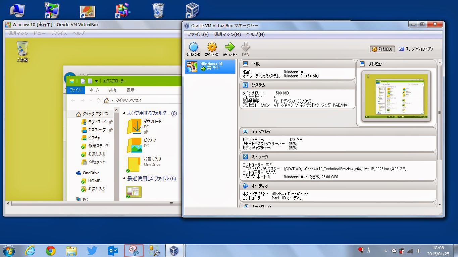
Task: Open 仮想マシン(M) menu in VirtualBox Manager
Action: (x=227, y=35)
